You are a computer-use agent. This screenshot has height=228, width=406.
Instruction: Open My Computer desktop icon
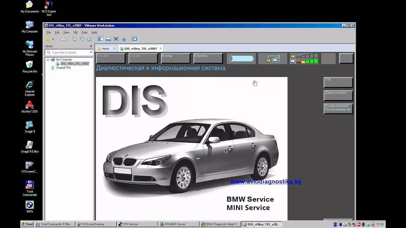29,27
